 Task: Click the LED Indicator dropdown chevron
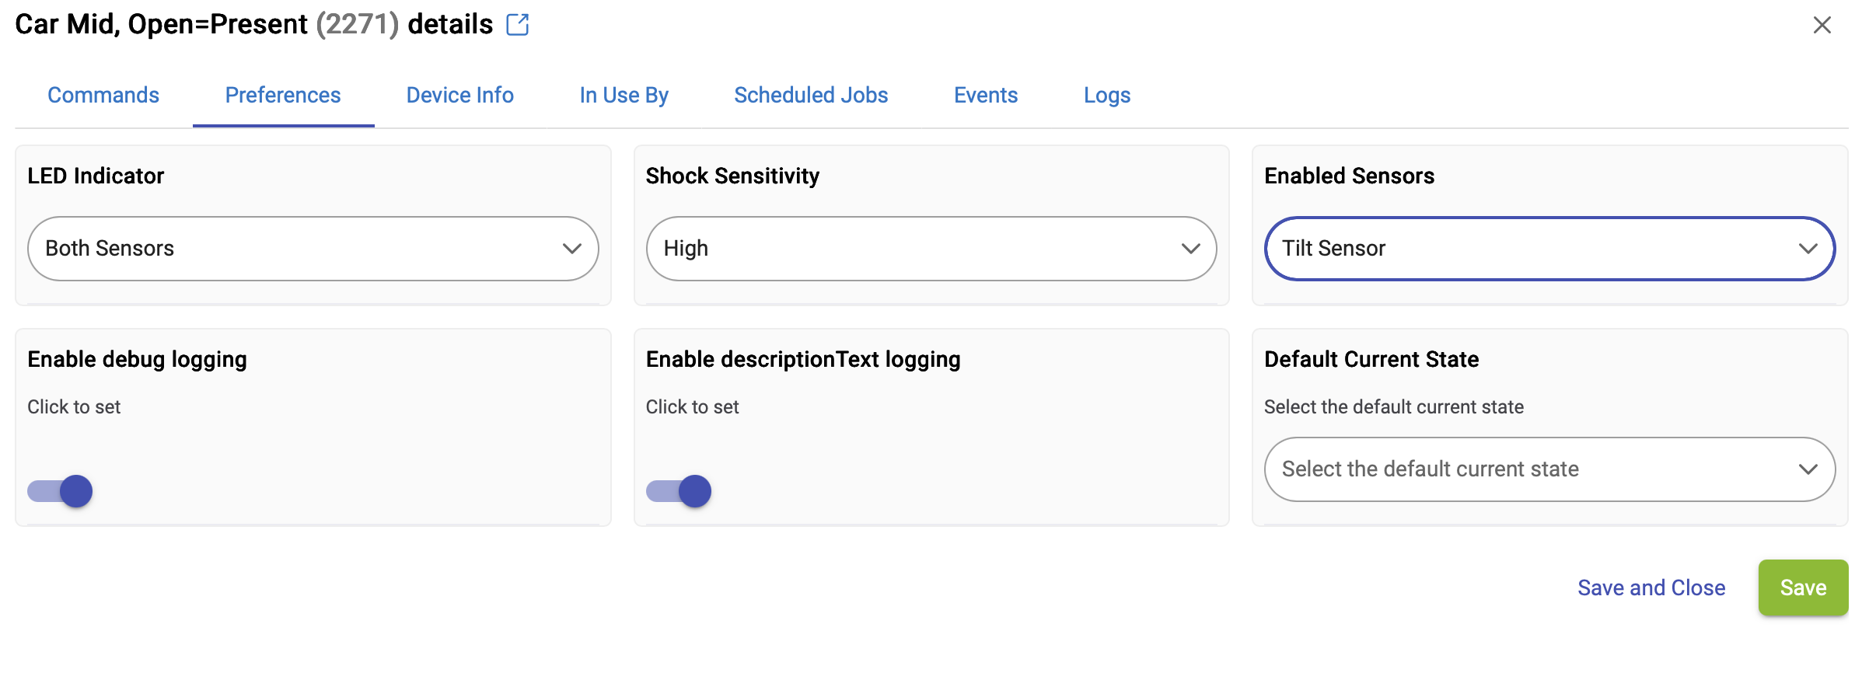572,249
